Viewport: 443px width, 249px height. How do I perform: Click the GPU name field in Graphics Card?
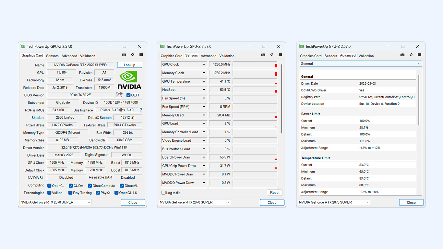[x=80, y=65]
